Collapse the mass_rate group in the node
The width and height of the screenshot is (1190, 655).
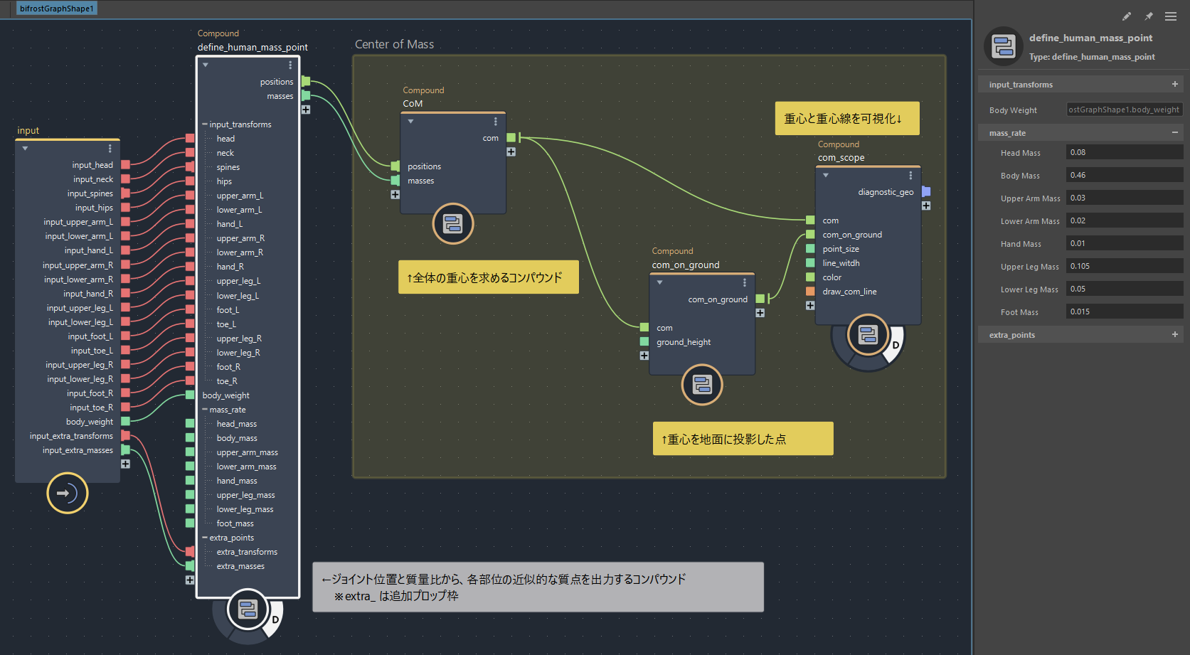pos(205,410)
